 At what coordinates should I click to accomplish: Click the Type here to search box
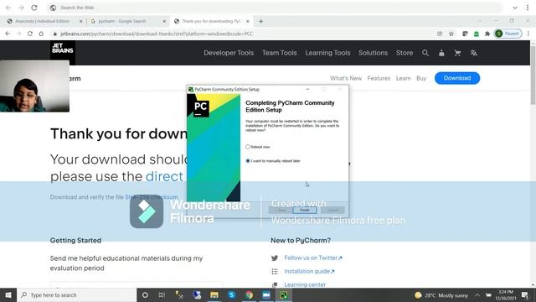click(77, 294)
